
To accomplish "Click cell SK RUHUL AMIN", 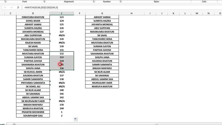I will coord(33,72).
